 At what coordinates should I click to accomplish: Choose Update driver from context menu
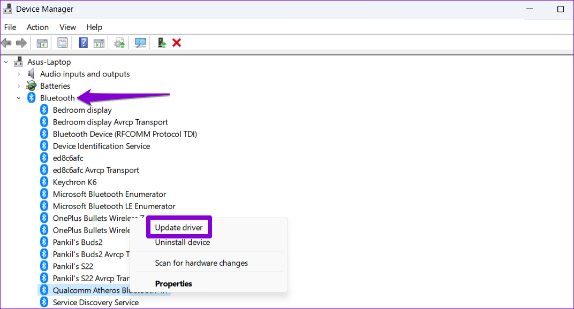coord(179,228)
